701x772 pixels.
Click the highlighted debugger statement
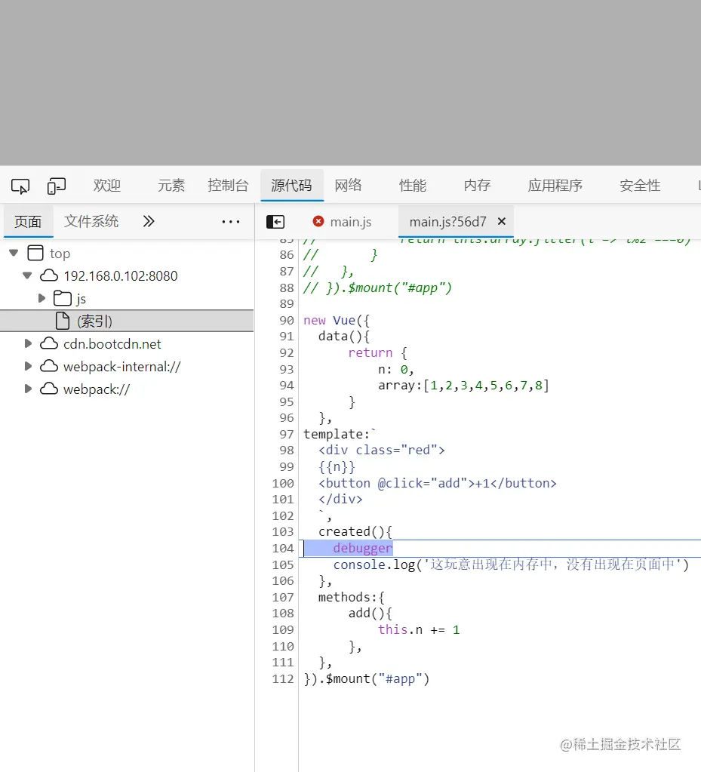[362, 548]
